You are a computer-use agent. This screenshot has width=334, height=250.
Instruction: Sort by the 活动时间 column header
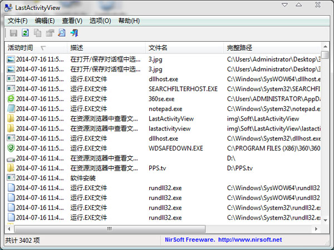coord(36,48)
